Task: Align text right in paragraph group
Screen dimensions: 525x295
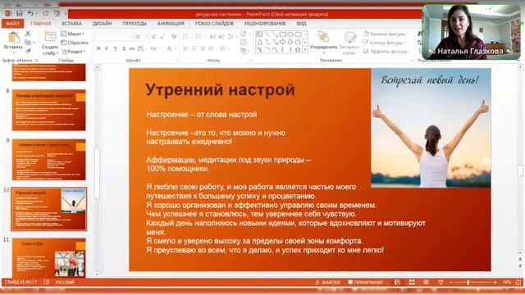Action: 203,49
